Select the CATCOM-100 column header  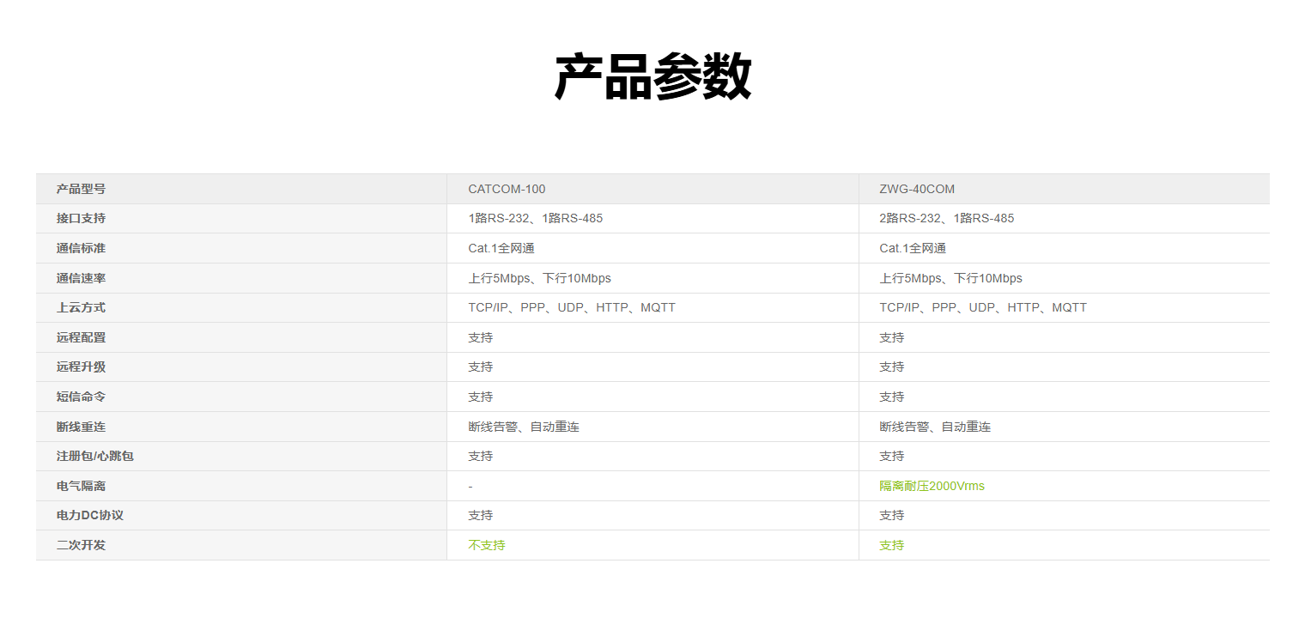coord(507,189)
